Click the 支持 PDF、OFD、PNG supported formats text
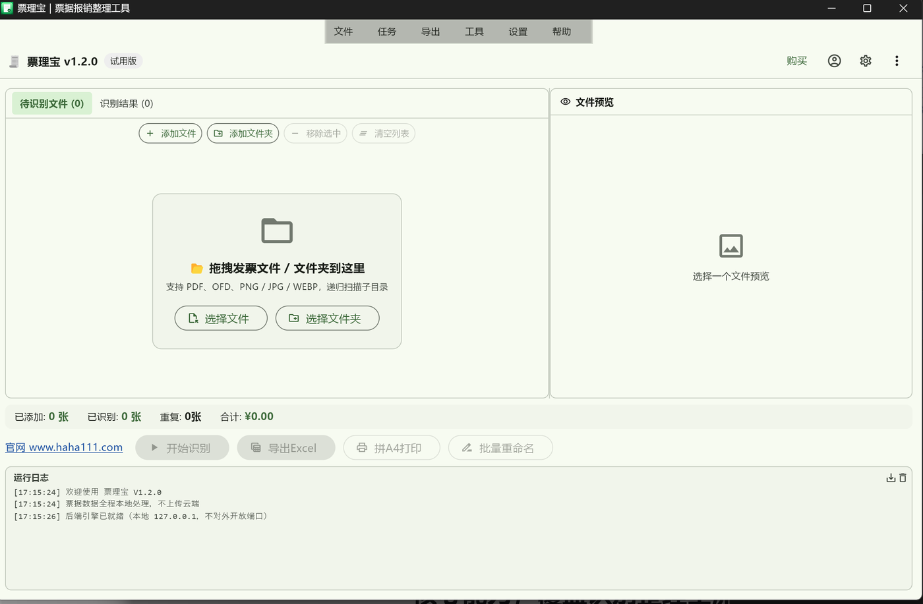Viewport: 923px width, 604px height. 277,287
